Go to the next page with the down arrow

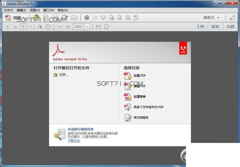coord(15,27)
